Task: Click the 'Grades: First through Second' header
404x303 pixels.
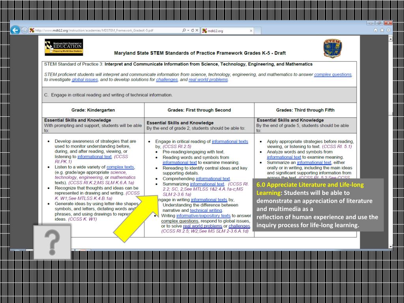Action: (x=199, y=110)
